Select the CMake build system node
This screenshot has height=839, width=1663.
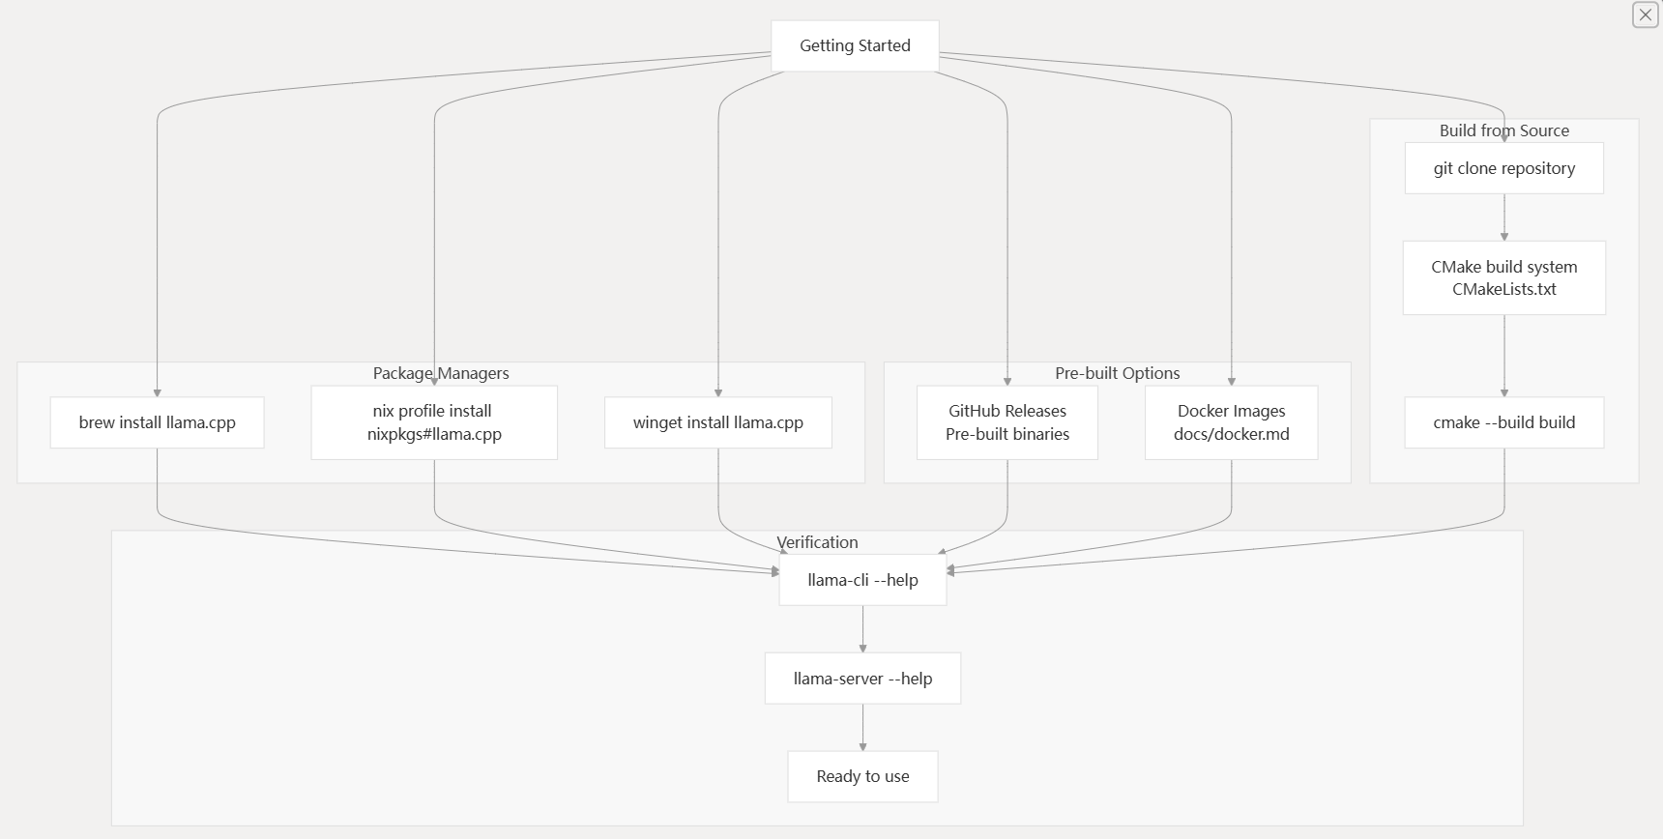[1503, 277]
